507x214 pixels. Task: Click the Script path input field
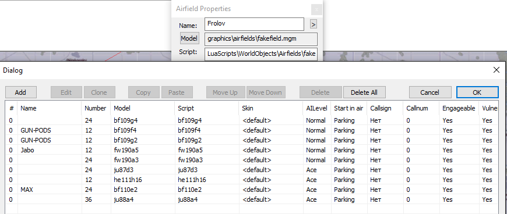[261, 54]
